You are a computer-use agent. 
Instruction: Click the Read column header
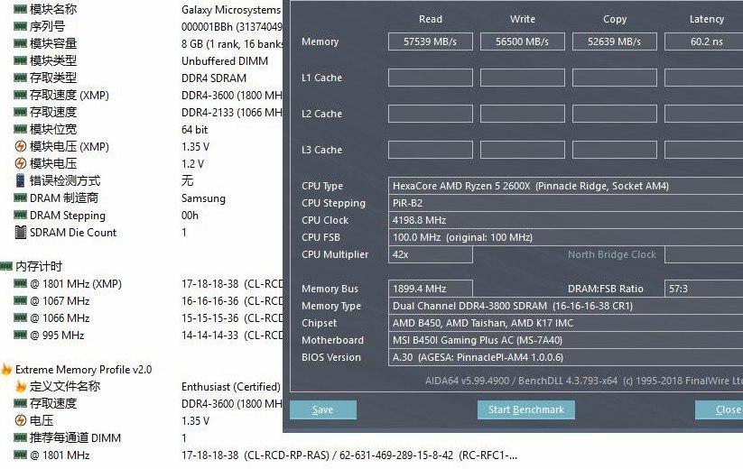431,20
